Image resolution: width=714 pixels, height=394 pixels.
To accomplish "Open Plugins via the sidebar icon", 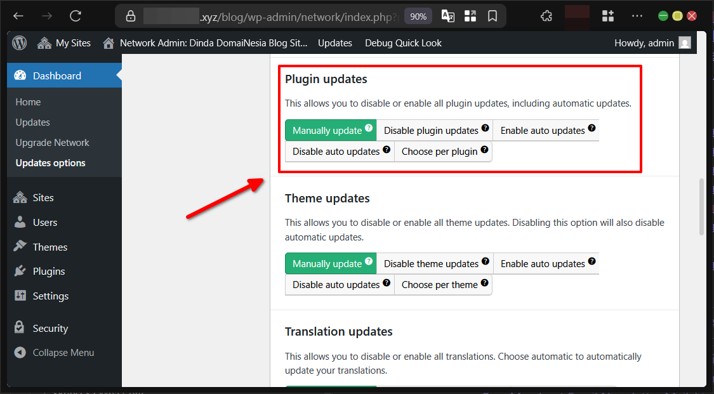I will pos(20,271).
